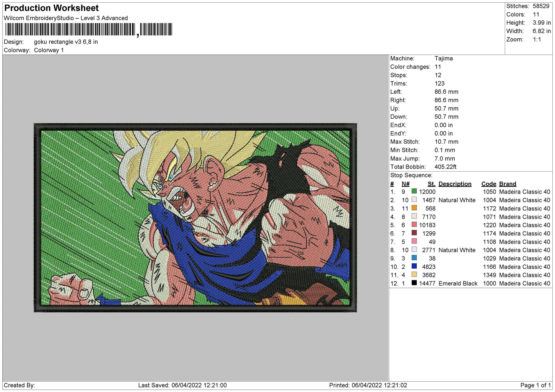Click 'Wilcom EmbroideryStudio – Level 3 Advanced' text
Image resolution: width=555 pixels, height=392 pixels.
click(x=66, y=18)
